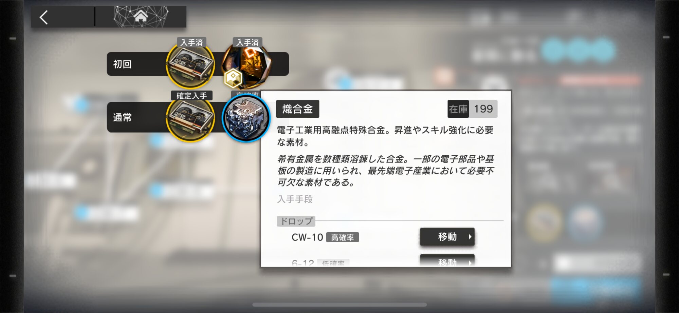
Task: Tap the 熾合金 item name label
Action: tap(297, 109)
